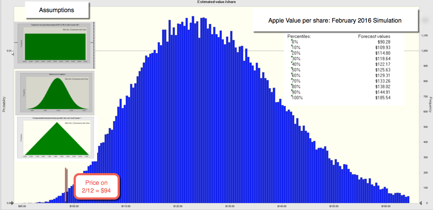Click the $90.00 x-axis label
This screenshot has width=433, height=210.
coord(22,206)
